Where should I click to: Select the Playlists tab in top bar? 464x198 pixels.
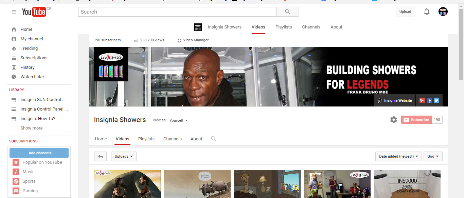pyautogui.click(x=284, y=27)
